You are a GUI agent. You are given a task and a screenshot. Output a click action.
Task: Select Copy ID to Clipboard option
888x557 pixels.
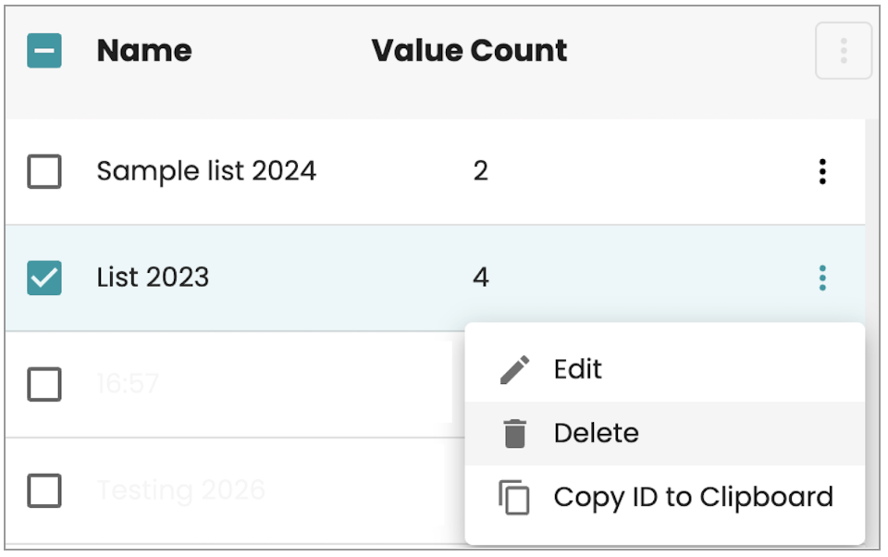click(x=694, y=497)
